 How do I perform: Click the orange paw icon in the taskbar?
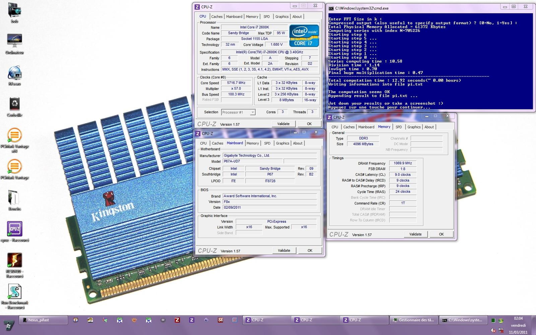(134, 320)
